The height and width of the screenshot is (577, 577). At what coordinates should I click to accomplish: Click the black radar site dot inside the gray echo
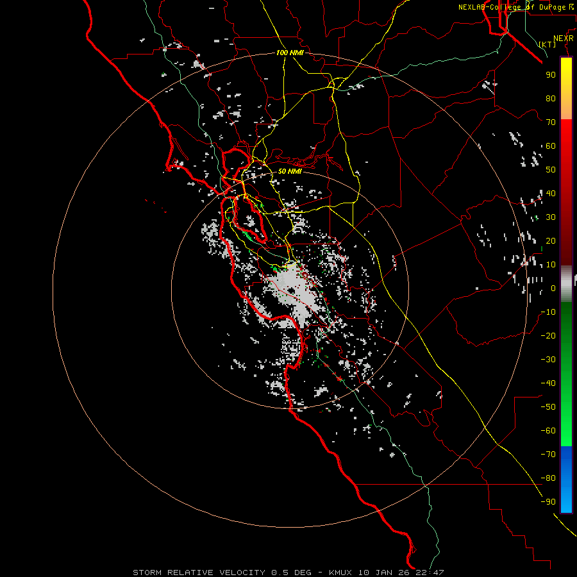pyautogui.click(x=291, y=292)
